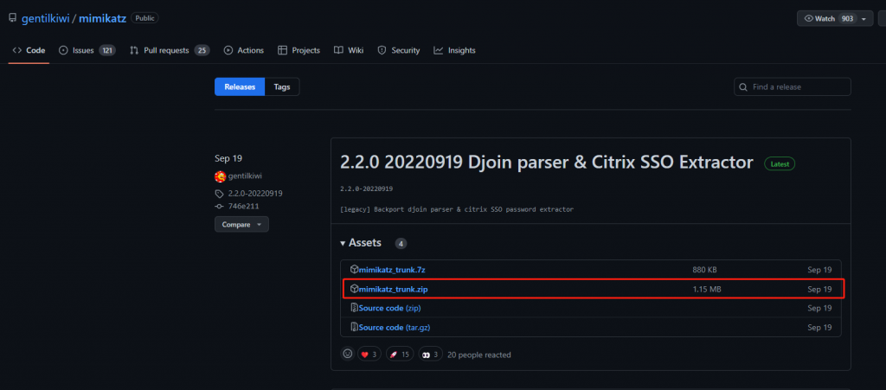Image resolution: width=886 pixels, height=390 pixels.
Task: Toggle the rocket reaction with 15
Action: [400, 355]
